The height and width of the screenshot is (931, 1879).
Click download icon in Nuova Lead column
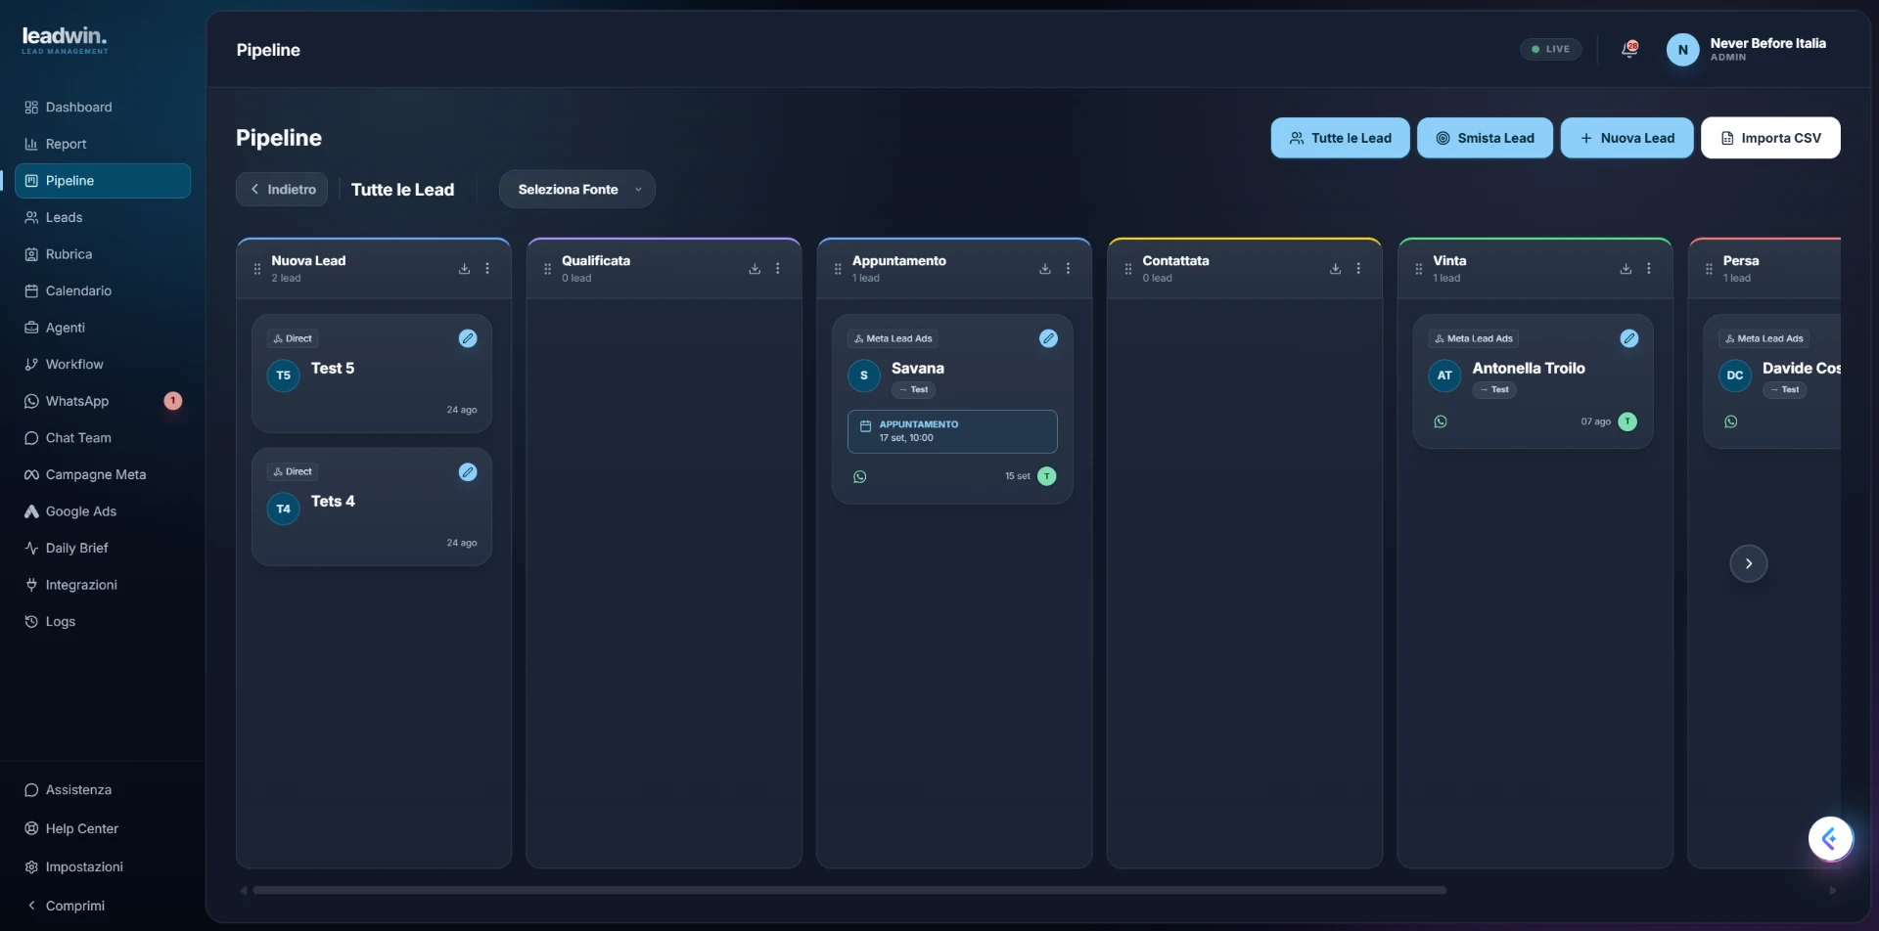point(464,269)
